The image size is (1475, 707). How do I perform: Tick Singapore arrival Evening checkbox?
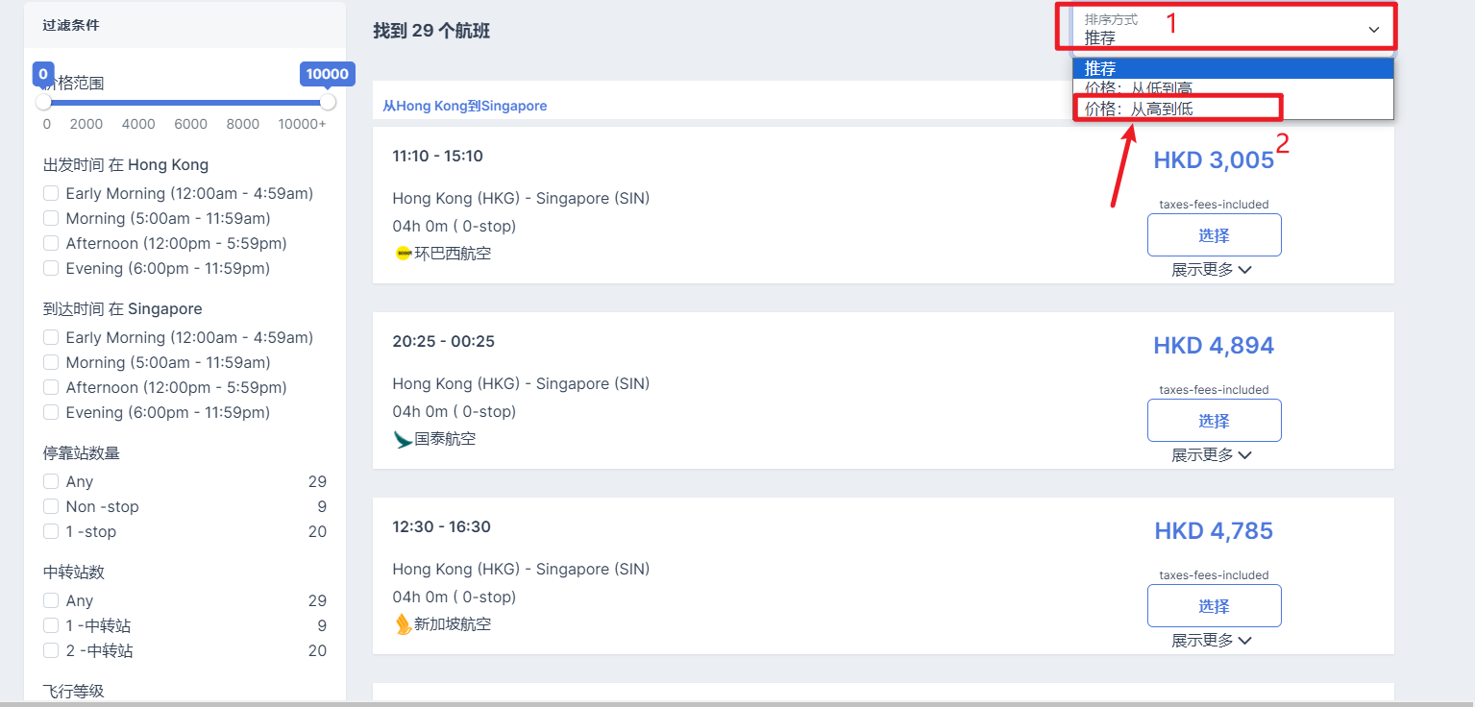click(x=51, y=412)
